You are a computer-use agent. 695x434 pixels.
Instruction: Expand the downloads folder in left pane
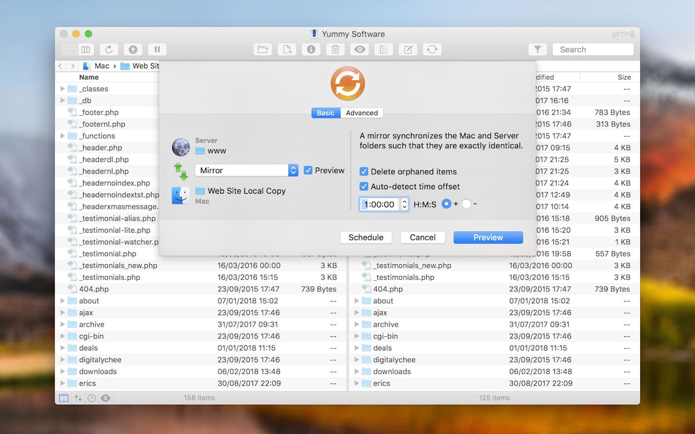point(62,372)
